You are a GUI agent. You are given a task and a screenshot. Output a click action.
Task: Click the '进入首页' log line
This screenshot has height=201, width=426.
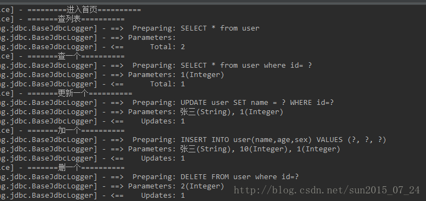[x=71, y=10]
